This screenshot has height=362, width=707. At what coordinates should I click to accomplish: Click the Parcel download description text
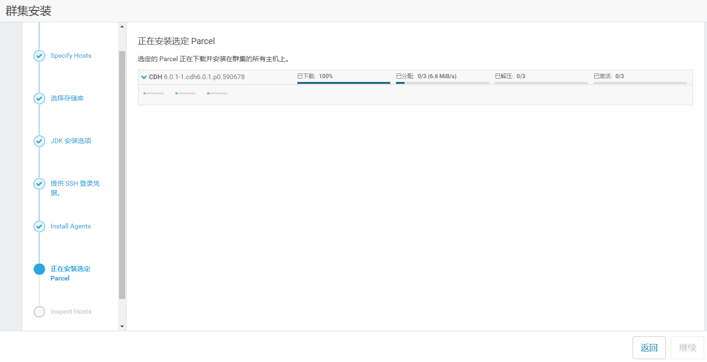point(213,59)
